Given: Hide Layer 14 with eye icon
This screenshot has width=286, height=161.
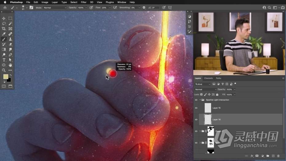Looking at the screenshot, I should coord(196,119).
